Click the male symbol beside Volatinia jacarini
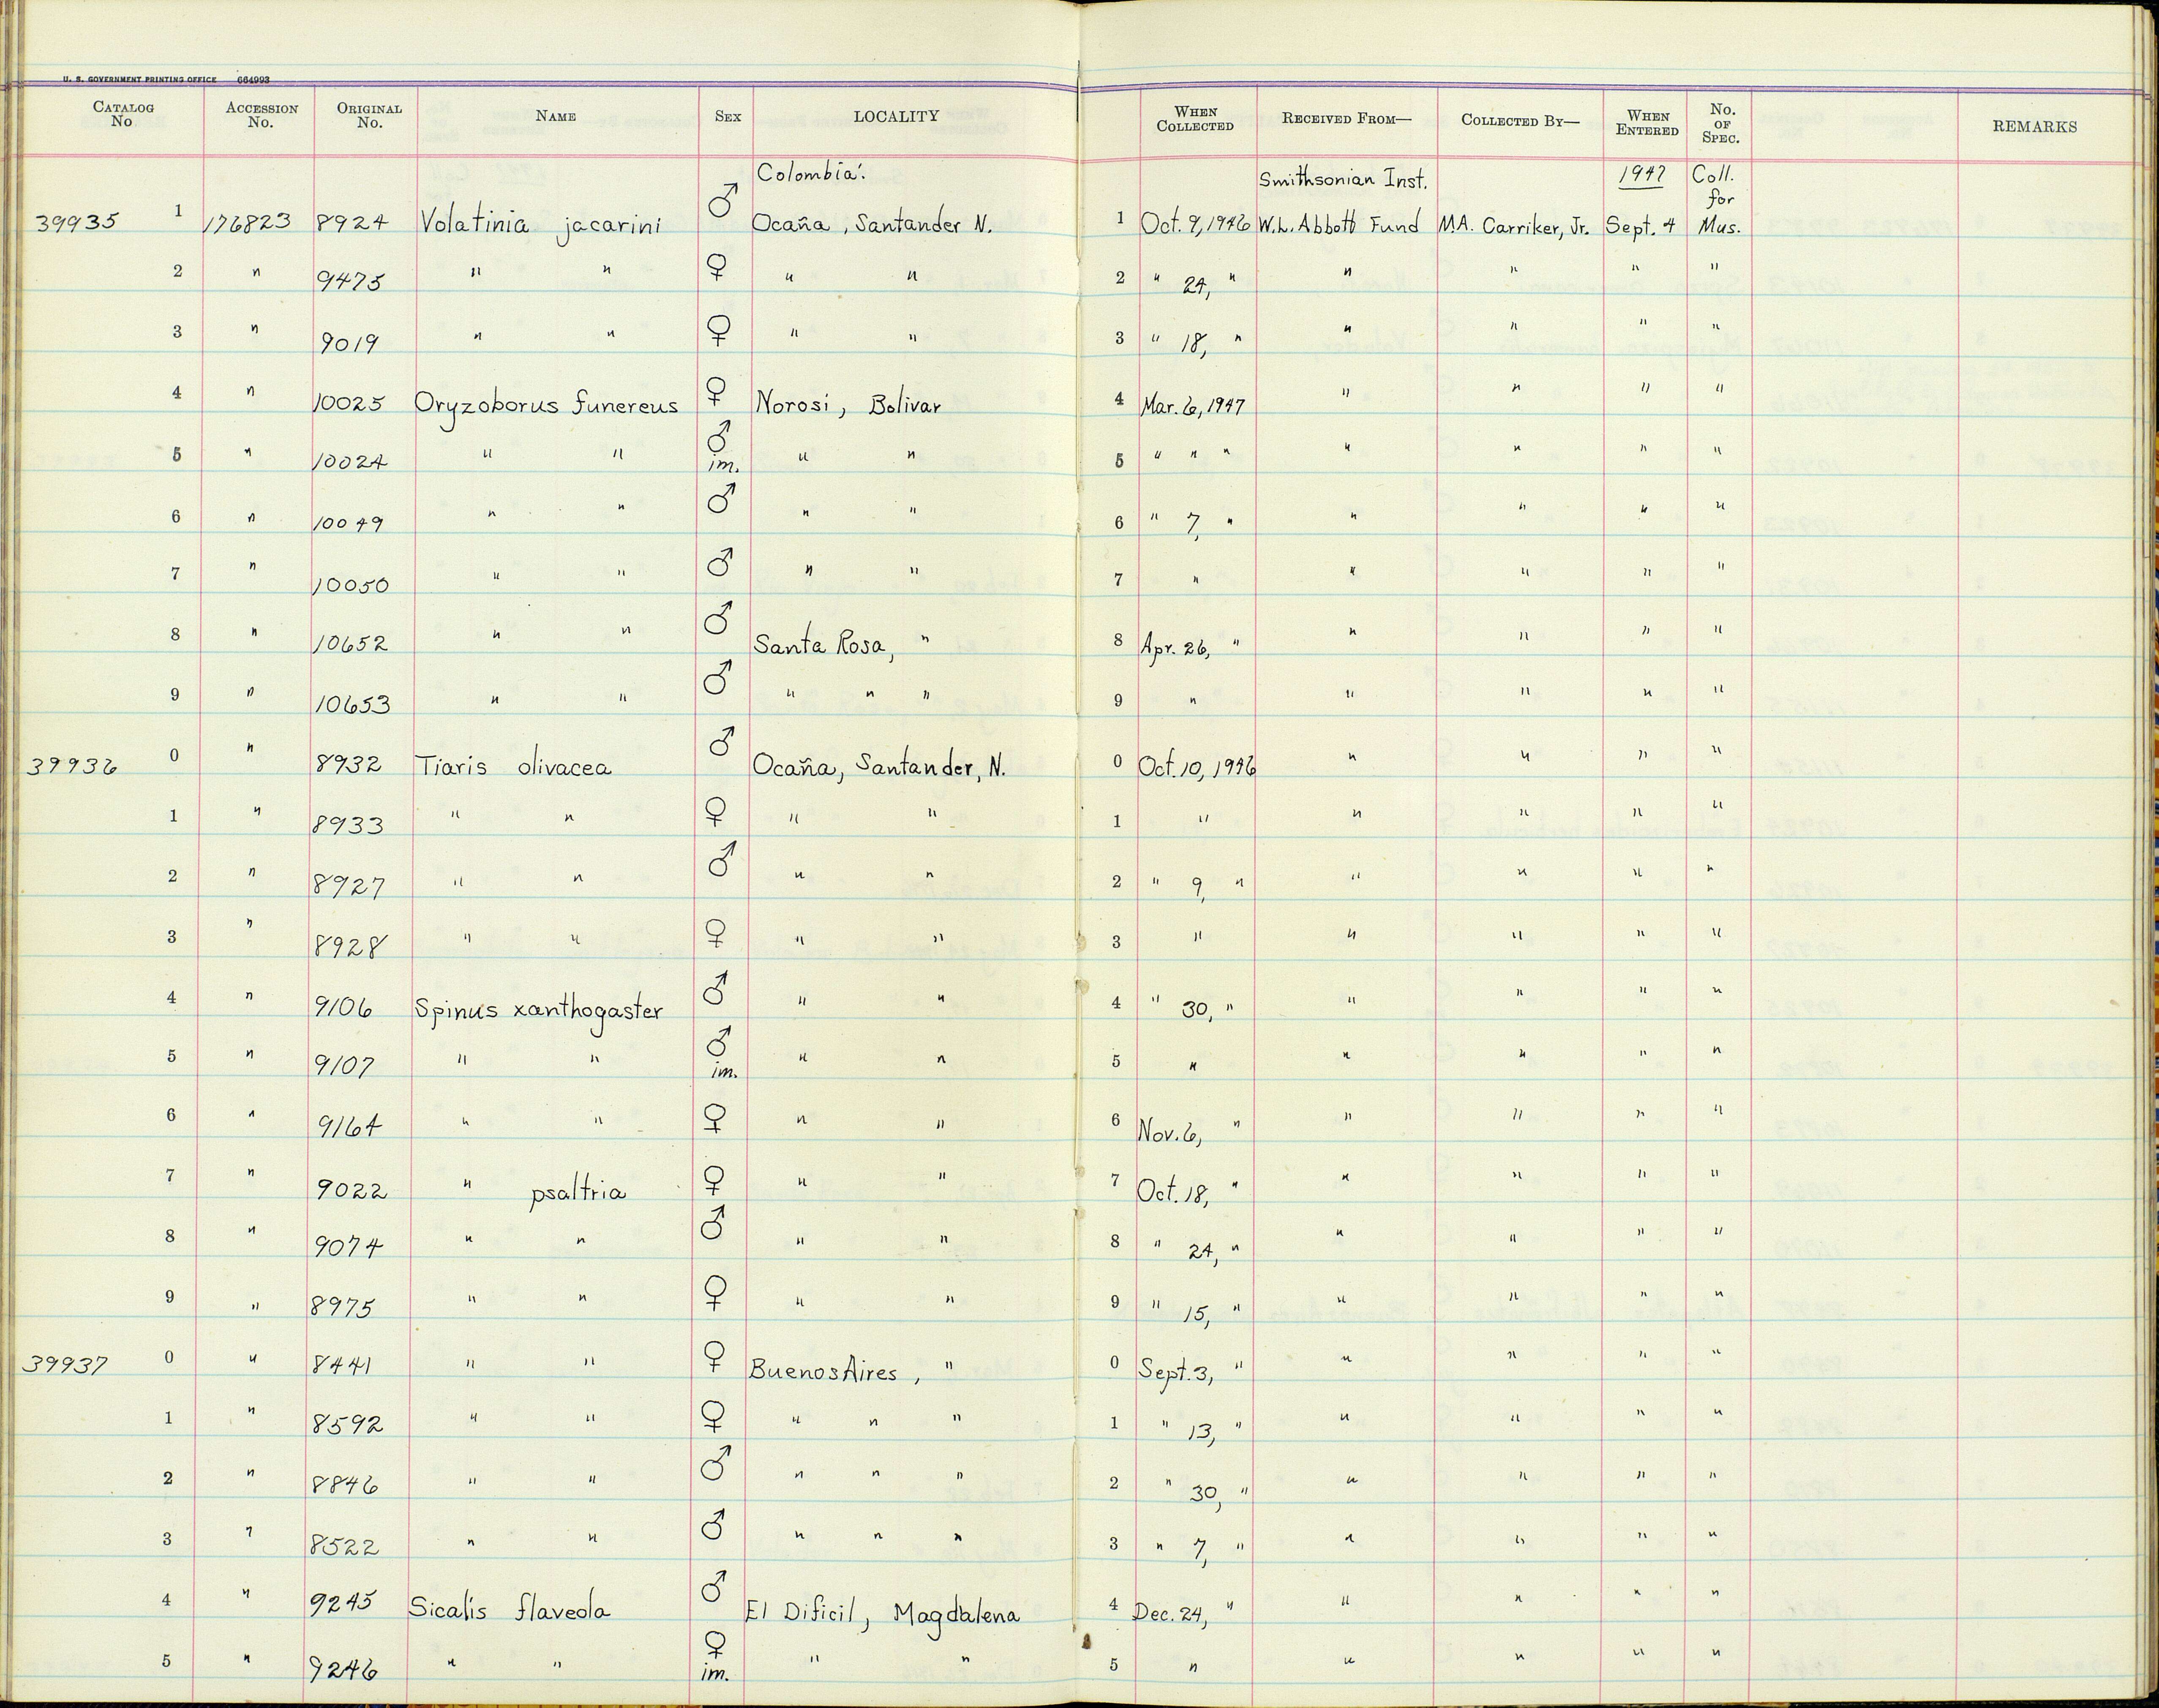2159x1708 pixels. point(723,201)
